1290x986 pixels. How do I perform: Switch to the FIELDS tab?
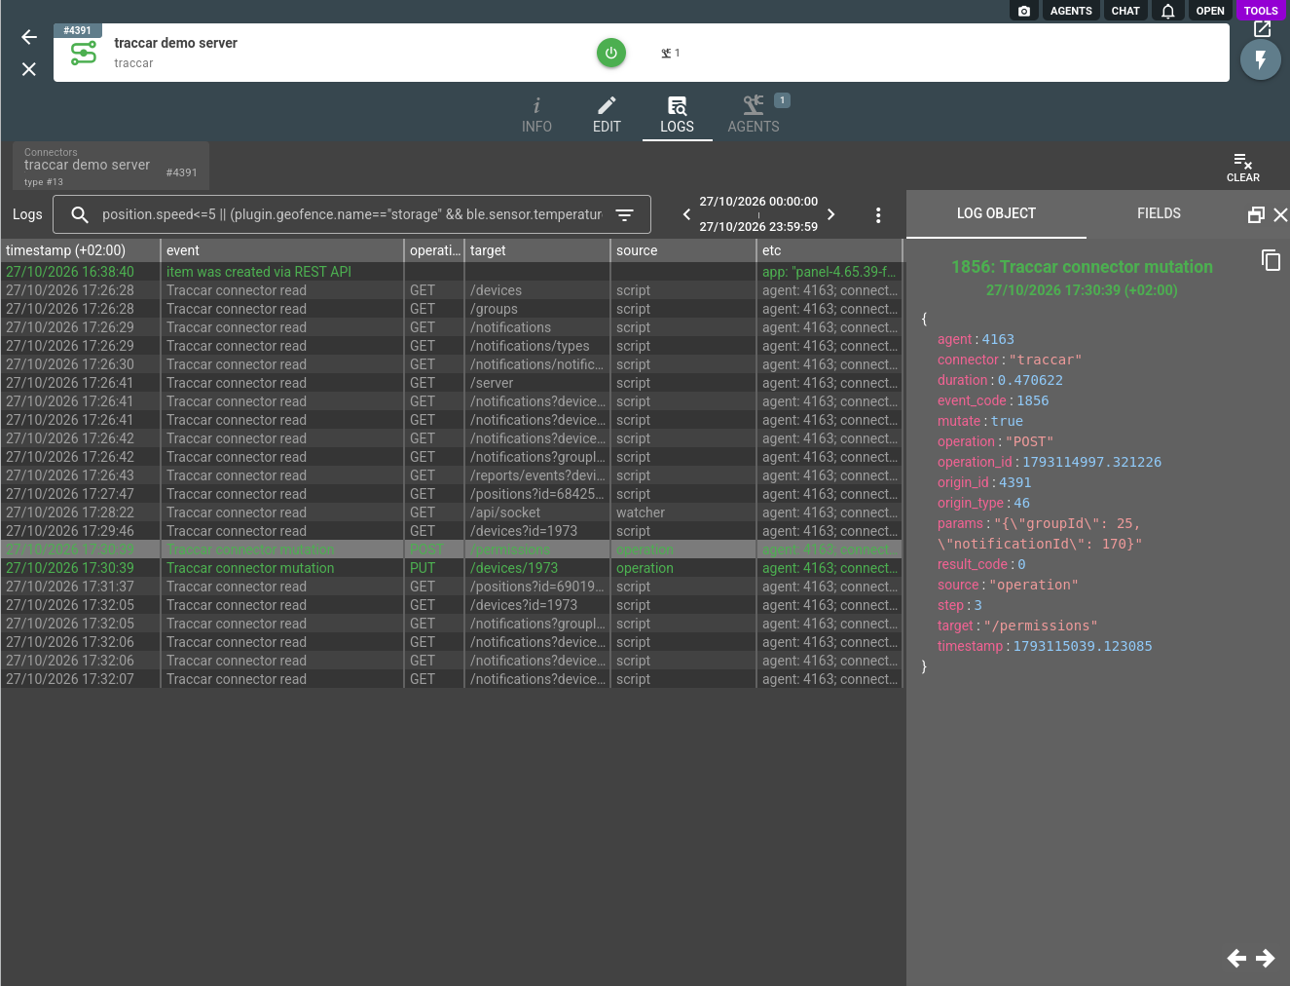point(1159,213)
